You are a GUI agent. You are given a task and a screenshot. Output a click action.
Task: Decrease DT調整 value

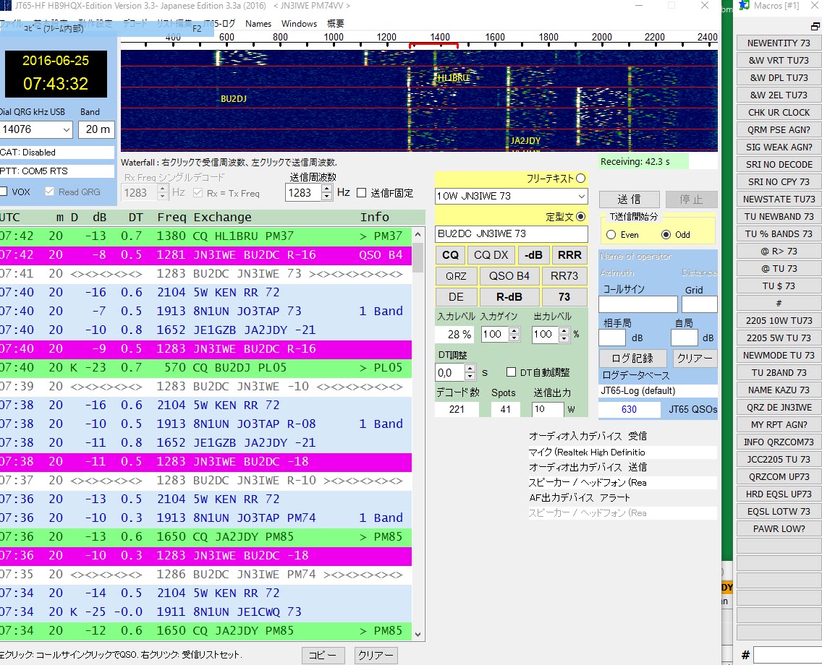(x=470, y=377)
